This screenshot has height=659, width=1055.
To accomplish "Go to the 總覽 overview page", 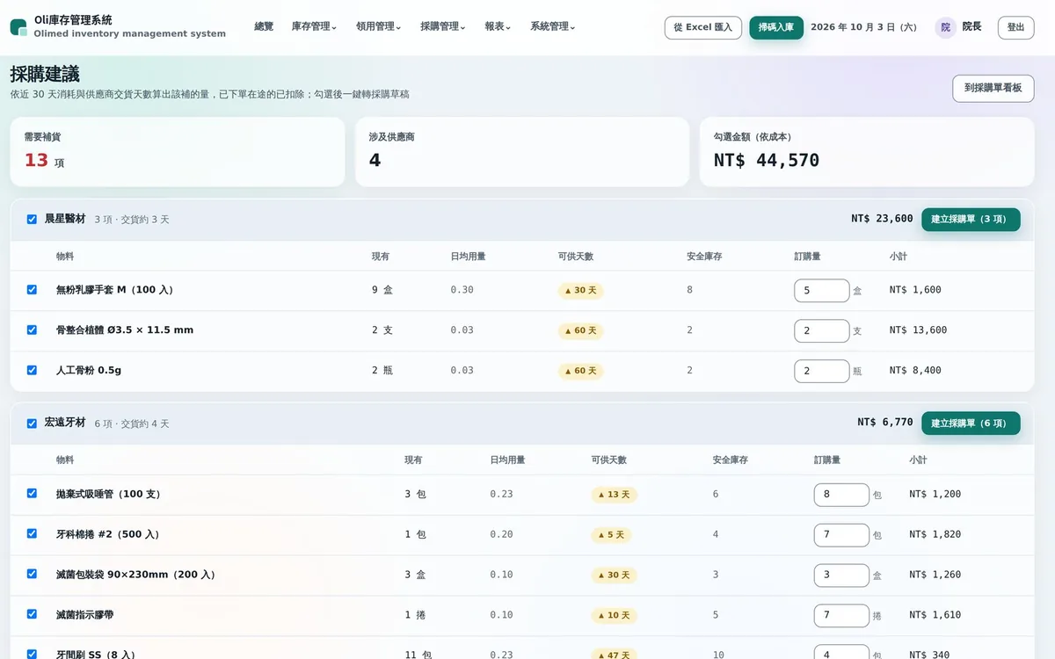I will pos(264,27).
